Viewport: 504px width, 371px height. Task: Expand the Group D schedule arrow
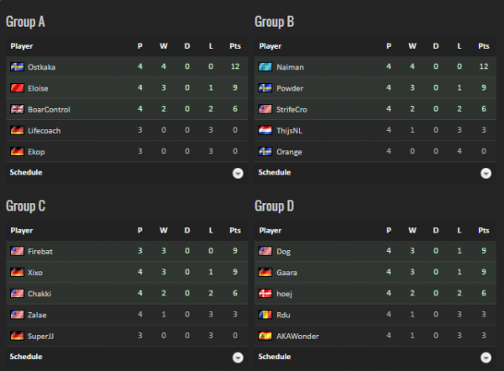[x=486, y=358]
